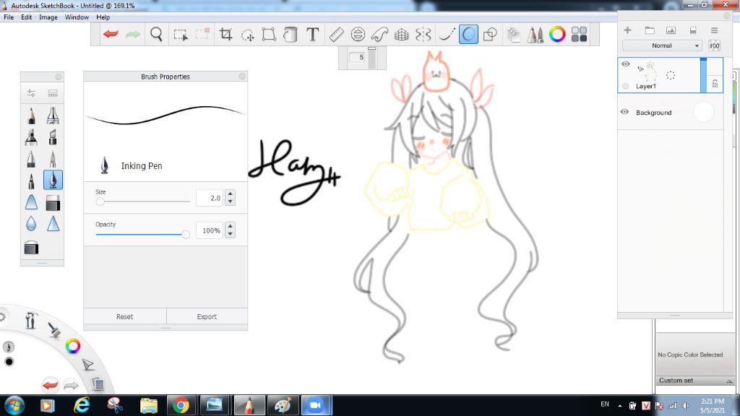This screenshot has width=740, height=416.
Task: Click the Opacity value field 100%
Action: click(x=210, y=230)
